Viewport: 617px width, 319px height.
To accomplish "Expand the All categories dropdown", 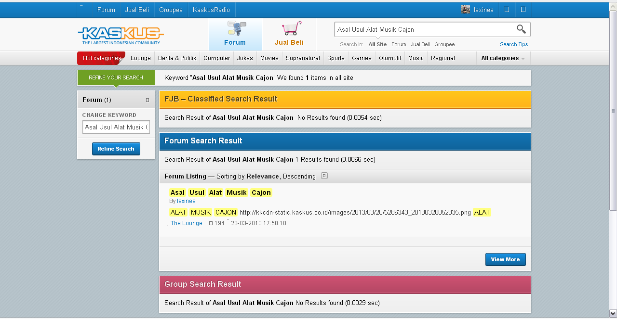I will pyautogui.click(x=503, y=58).
